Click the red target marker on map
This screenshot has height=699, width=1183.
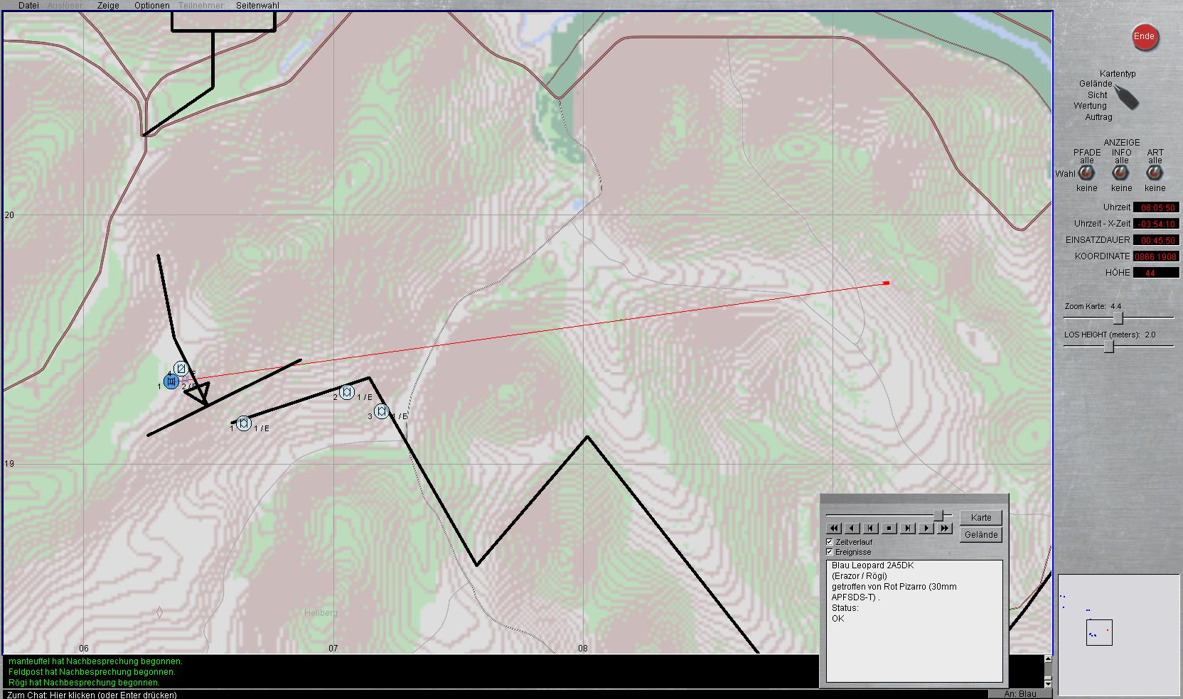click(x=887, y=283)
